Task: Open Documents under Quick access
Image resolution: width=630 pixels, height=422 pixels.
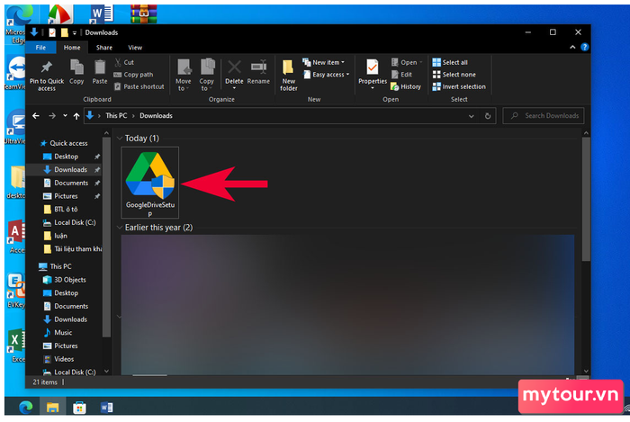Action: click(71, 183)
